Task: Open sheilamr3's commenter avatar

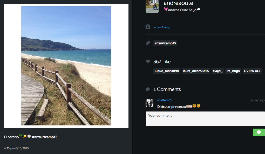Action: click(x=150, y=103)
